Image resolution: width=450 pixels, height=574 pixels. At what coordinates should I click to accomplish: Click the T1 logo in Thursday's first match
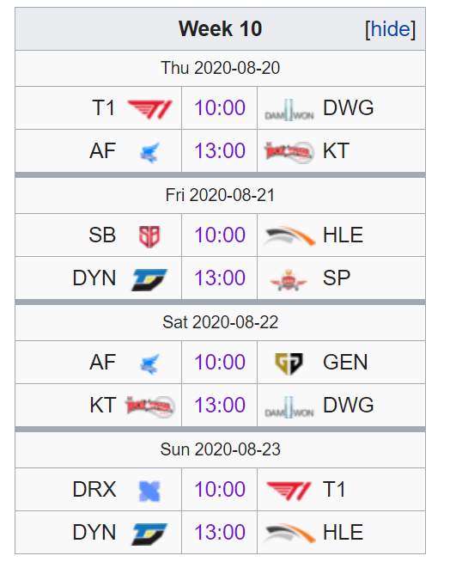tap(149, 109)
